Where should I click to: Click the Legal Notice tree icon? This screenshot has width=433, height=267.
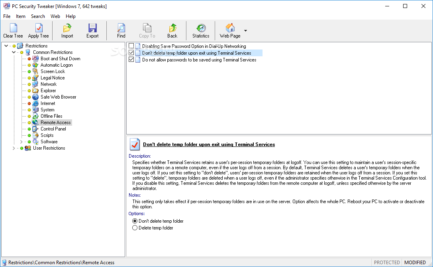point(35,78)
